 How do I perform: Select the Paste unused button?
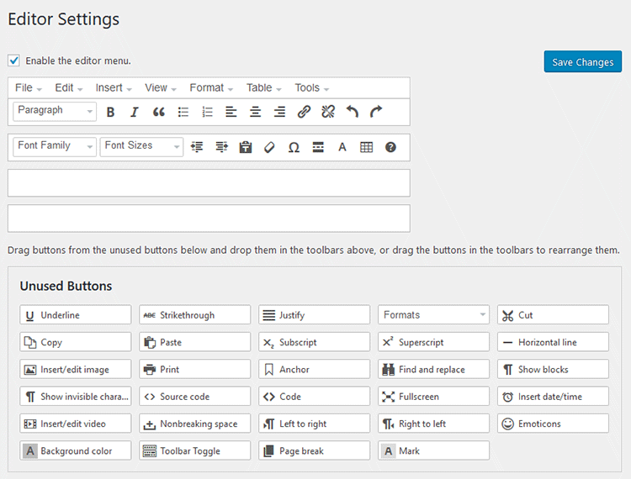[x=195, y=342]
